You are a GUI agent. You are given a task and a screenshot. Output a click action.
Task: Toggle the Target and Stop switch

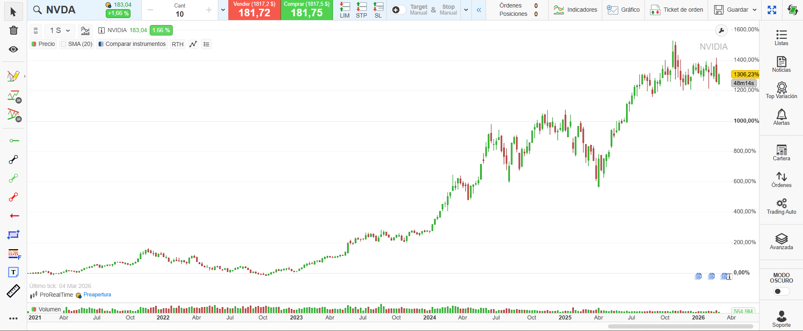click(x=399, y=10)
